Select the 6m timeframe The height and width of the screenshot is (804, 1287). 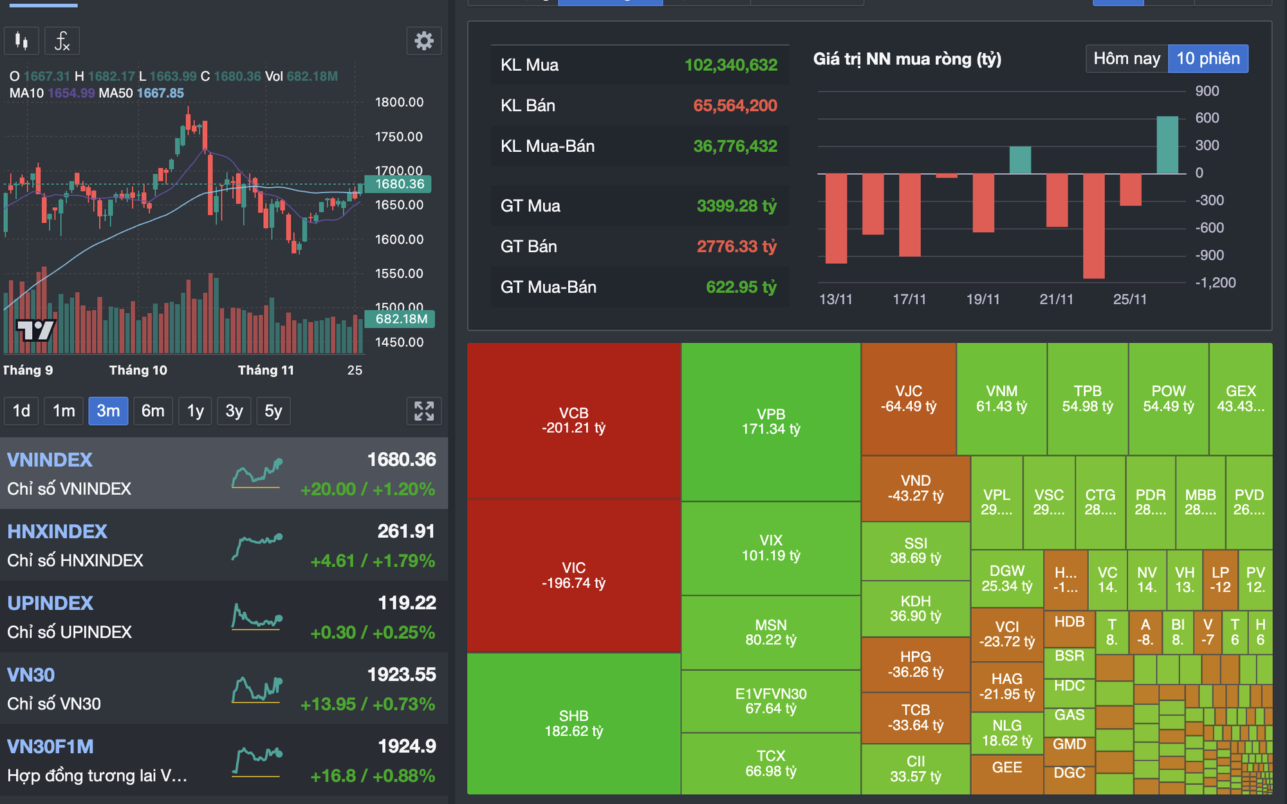tap(153, 411)
